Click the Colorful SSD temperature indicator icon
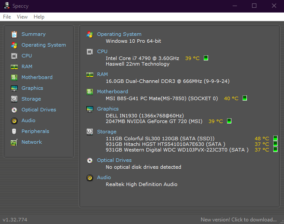 [275, 138]
